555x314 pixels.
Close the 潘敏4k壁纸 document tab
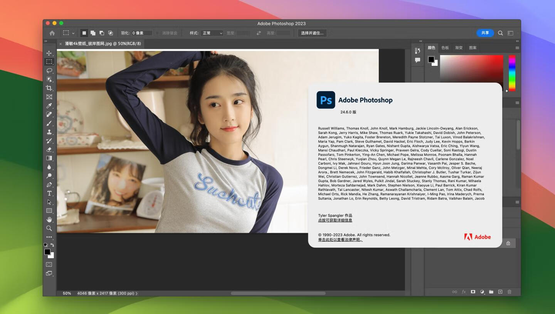(61, 44)
